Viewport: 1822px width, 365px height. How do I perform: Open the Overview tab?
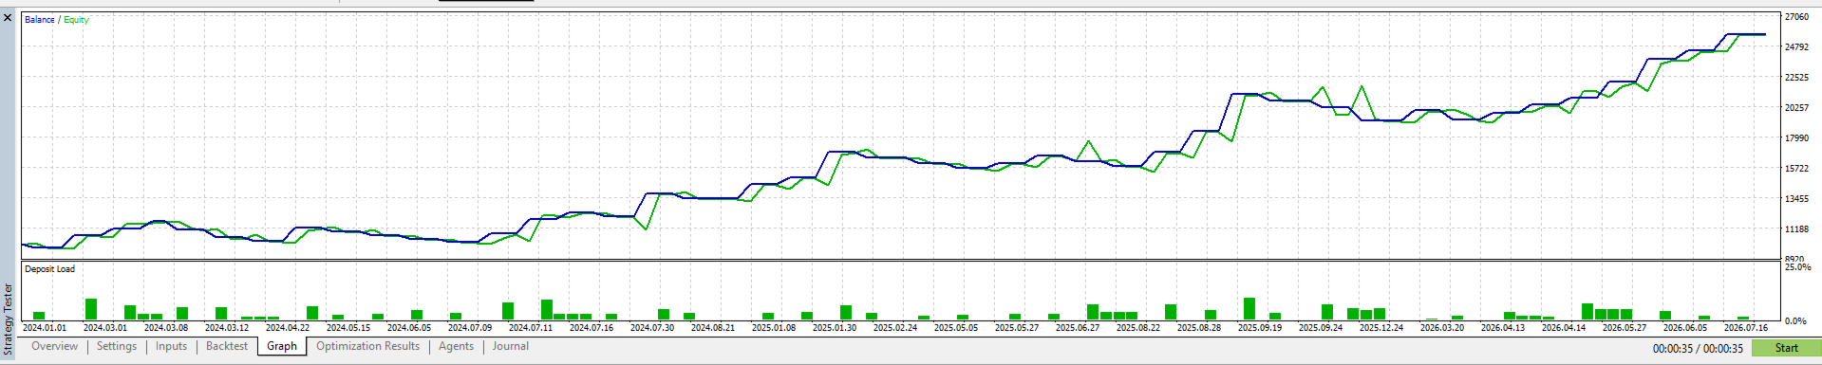[x=55, y=347]
